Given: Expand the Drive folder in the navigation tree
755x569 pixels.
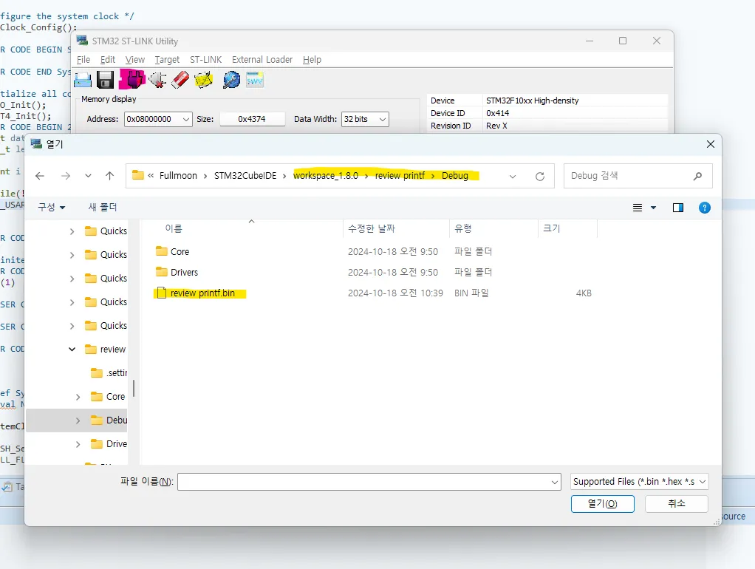Looking at the screenshot, I should [78, 444].
